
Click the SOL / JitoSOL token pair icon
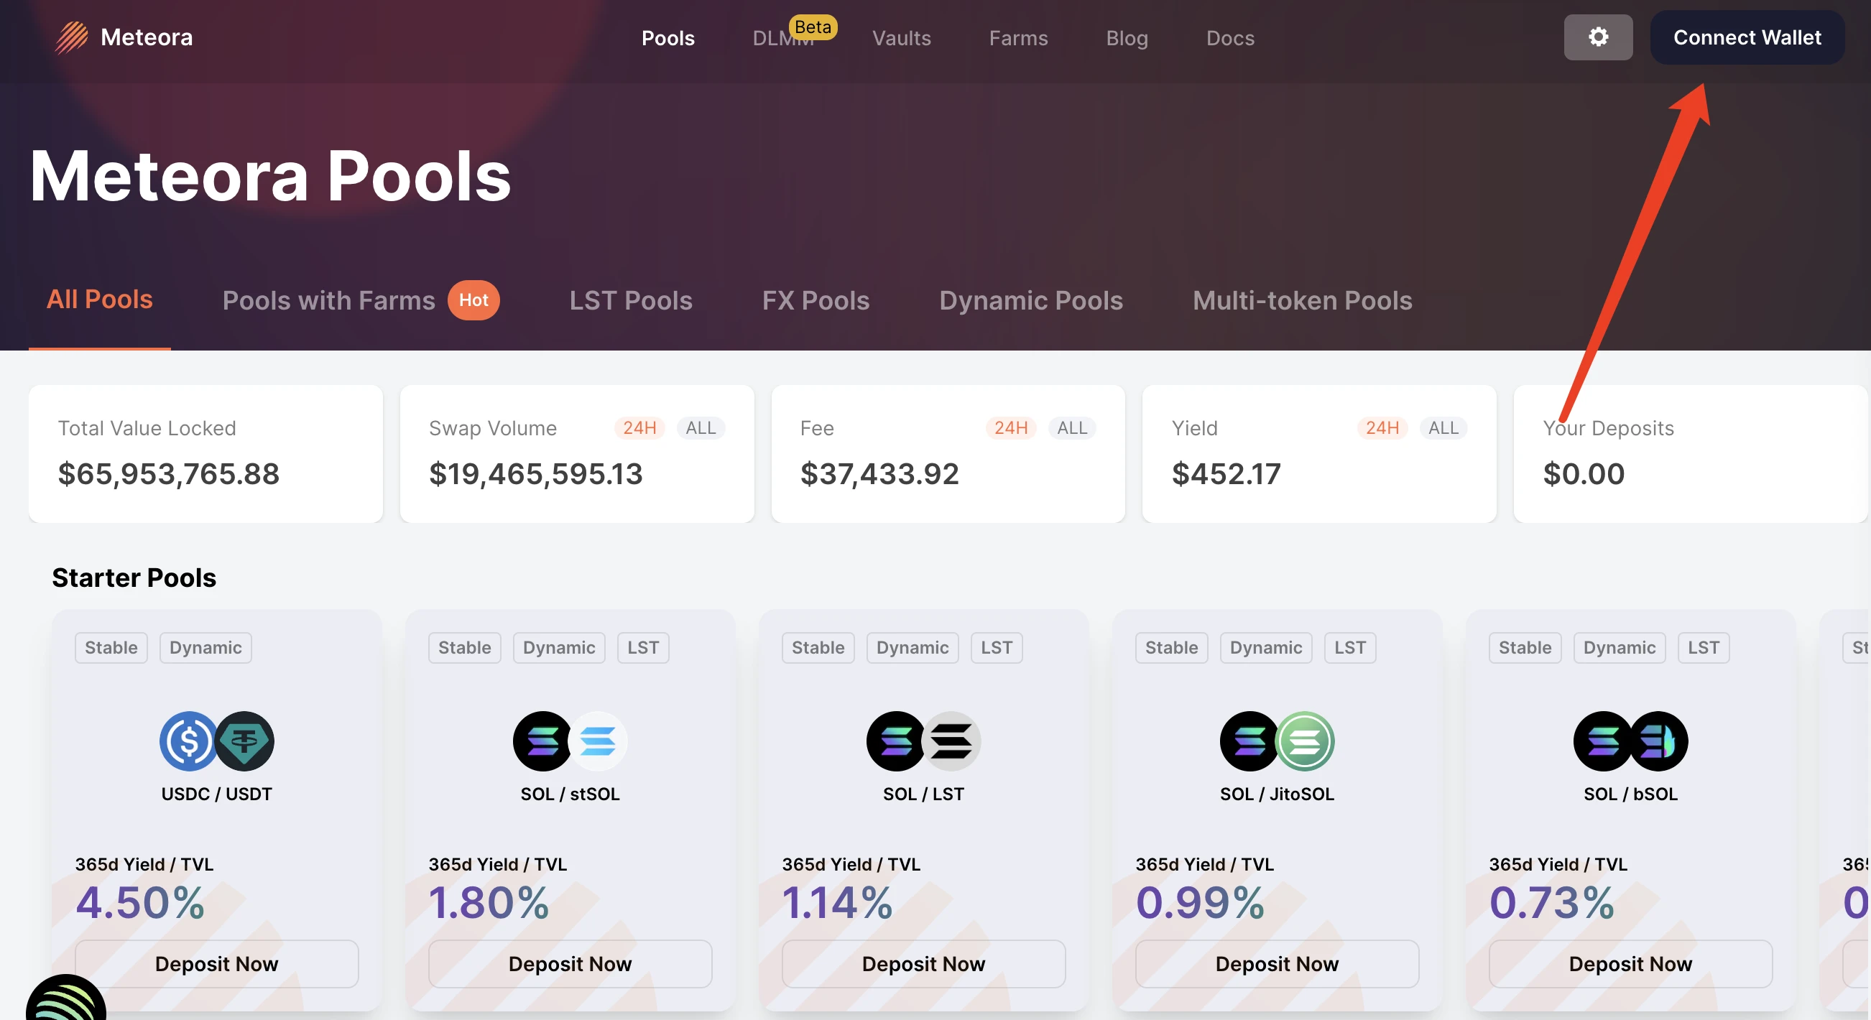1277,741
